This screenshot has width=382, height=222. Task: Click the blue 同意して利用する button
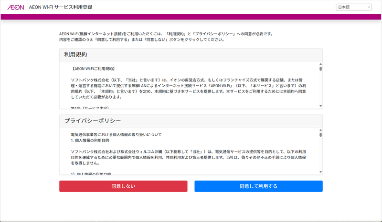click(x=258, y=186)
